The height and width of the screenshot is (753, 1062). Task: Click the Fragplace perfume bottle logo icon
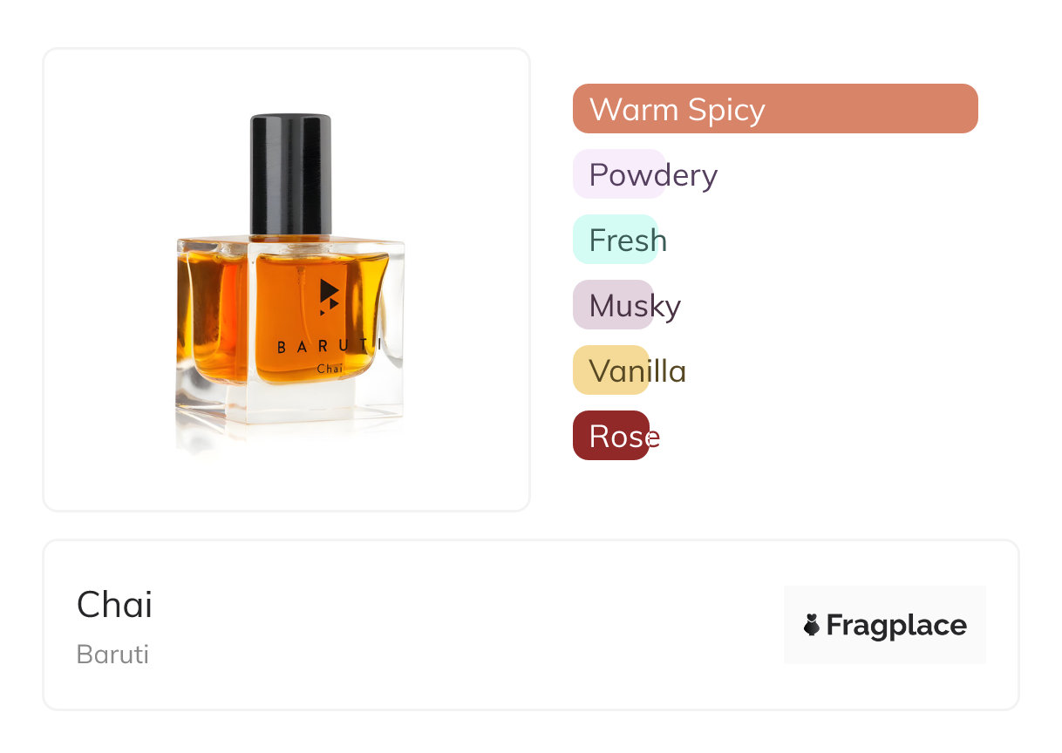[x=812, y=625]
